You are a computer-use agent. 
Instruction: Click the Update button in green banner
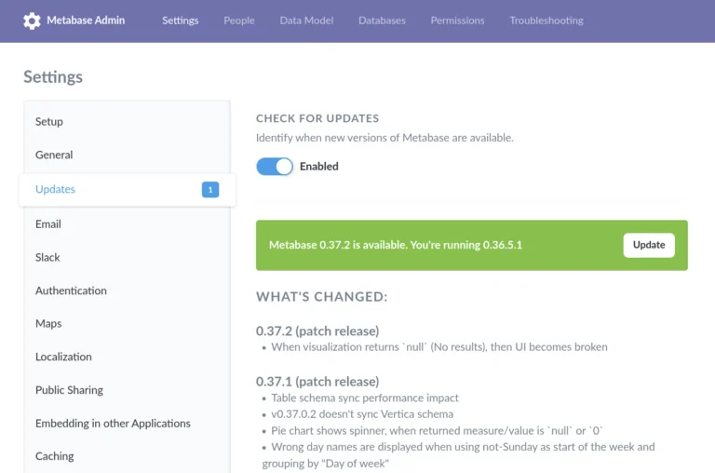pyautogui.click(x=649, y=245)
